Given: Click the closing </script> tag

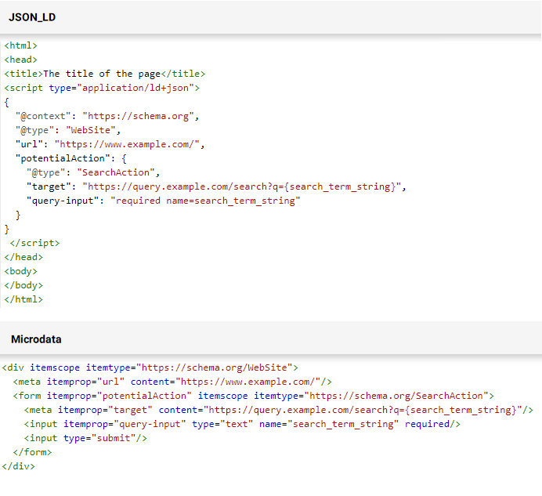Looking at the screenshot, I should 34,243.
